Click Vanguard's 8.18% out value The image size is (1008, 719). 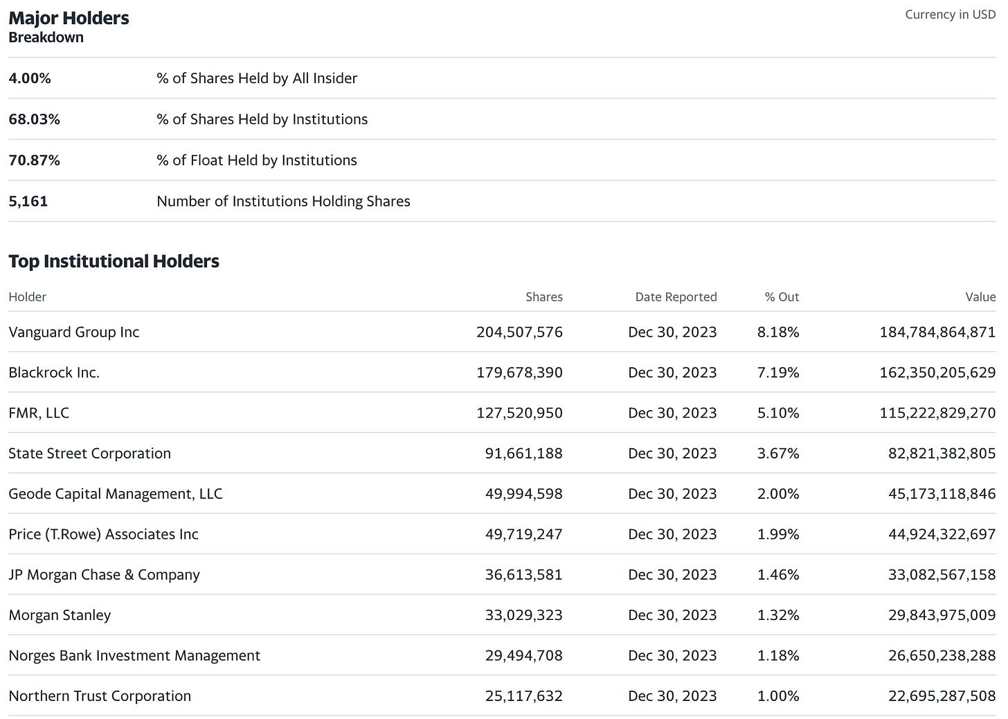click(778, 332)
